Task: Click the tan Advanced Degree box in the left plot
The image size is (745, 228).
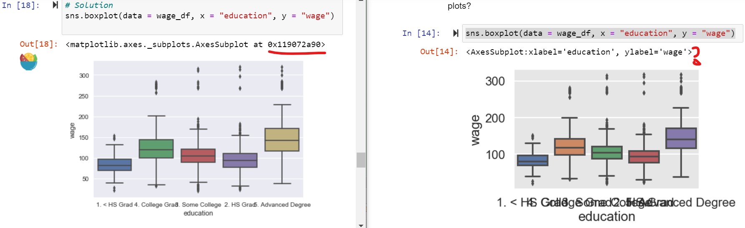Action: (x=282, y=140)
